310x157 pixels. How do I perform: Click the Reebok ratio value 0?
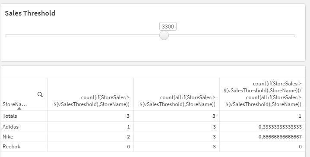click(x=300, y=147)
